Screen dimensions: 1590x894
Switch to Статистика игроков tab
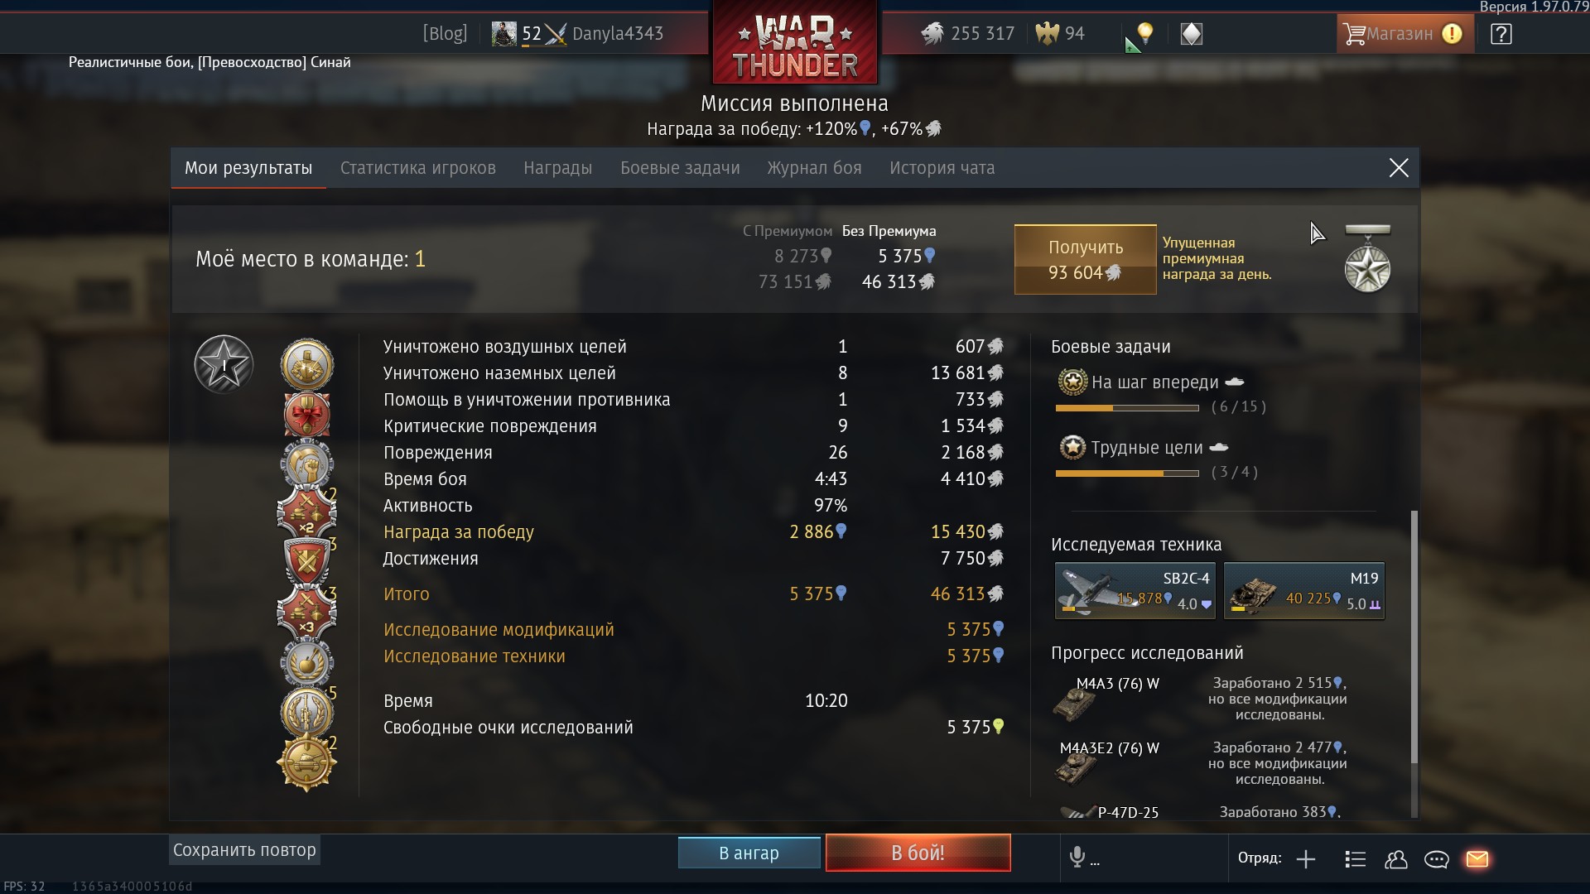pyautogui.click(x=418, y=168)
